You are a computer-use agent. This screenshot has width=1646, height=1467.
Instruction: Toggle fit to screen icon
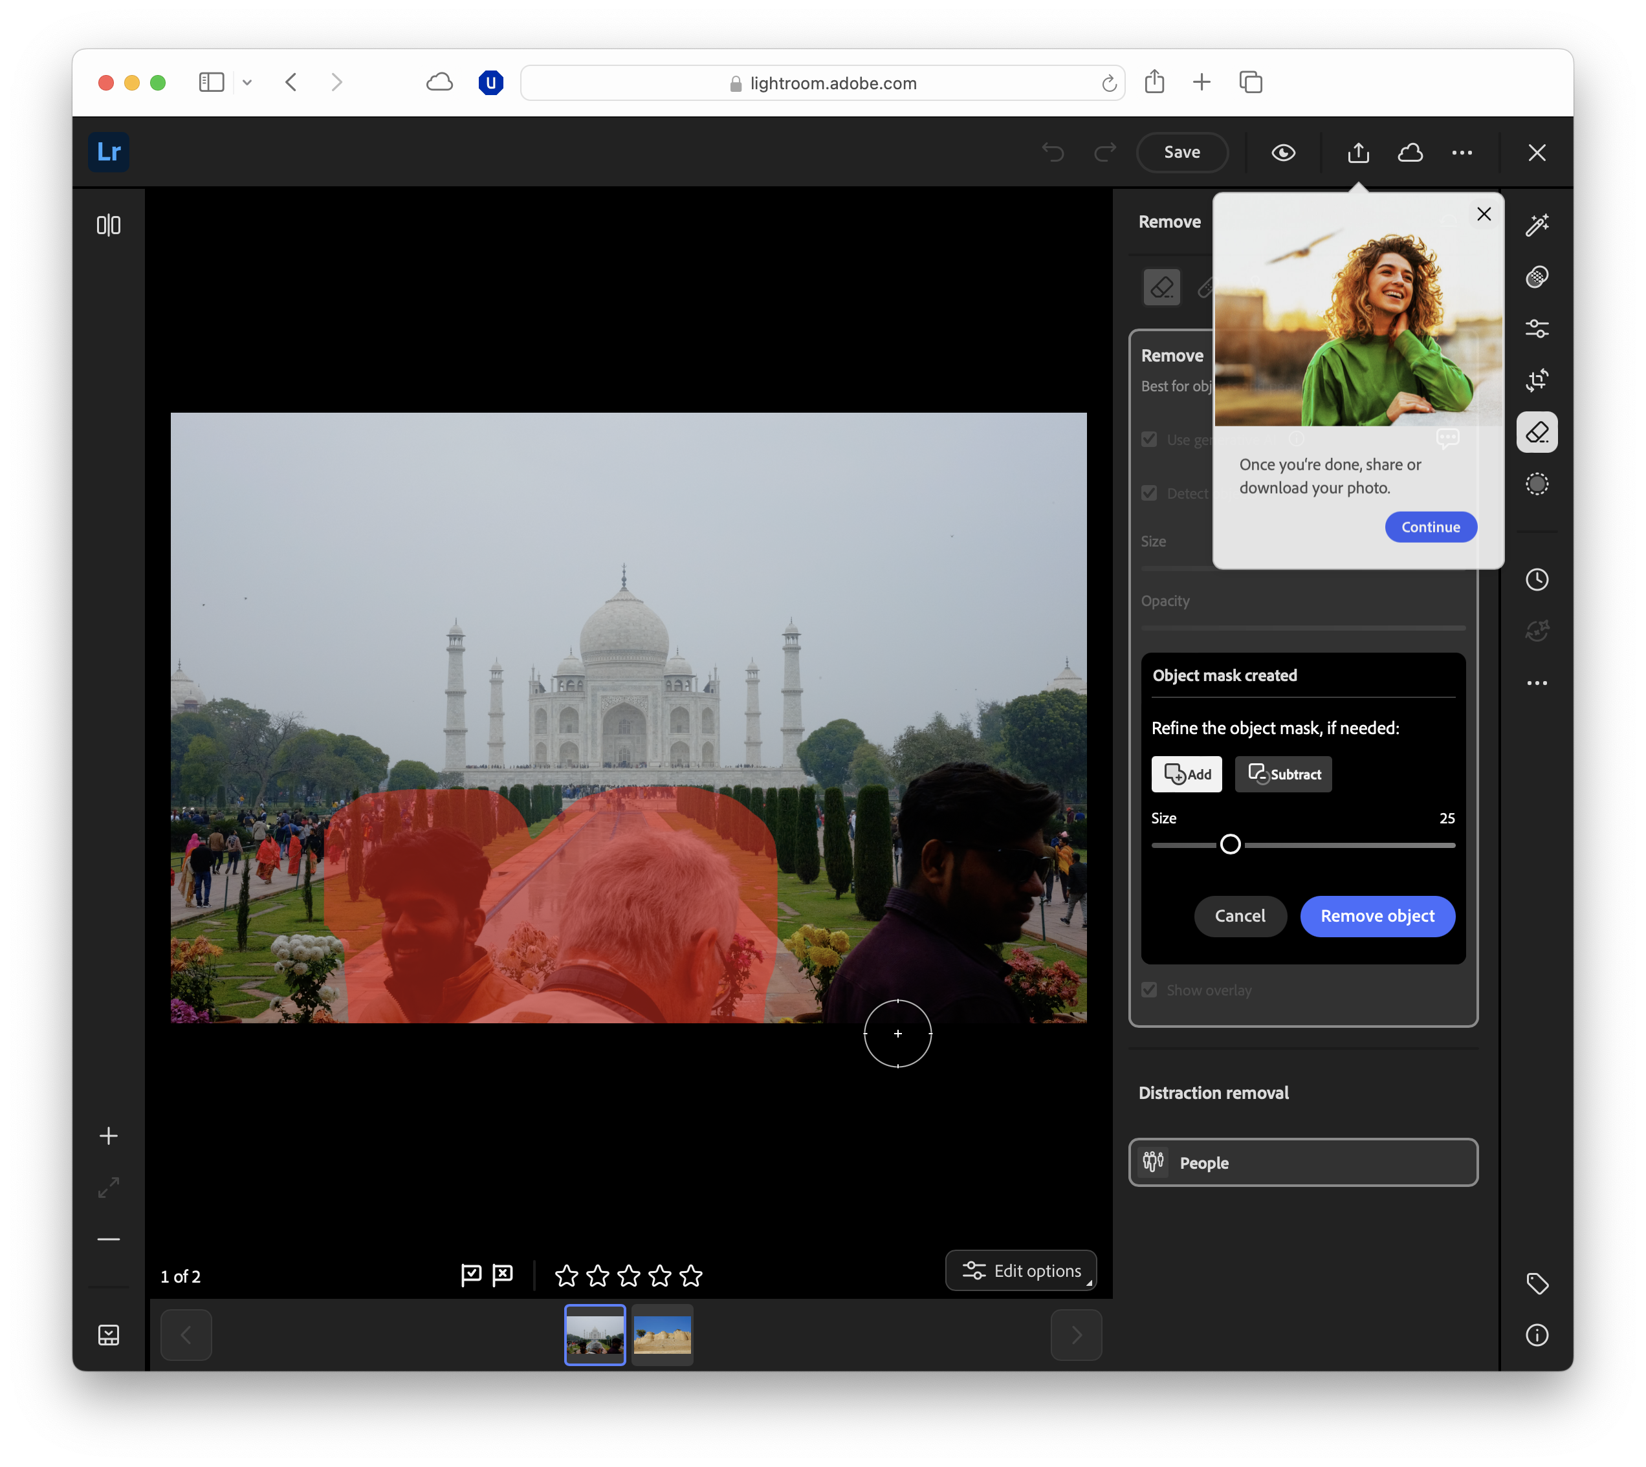[x=108, y=1188]
